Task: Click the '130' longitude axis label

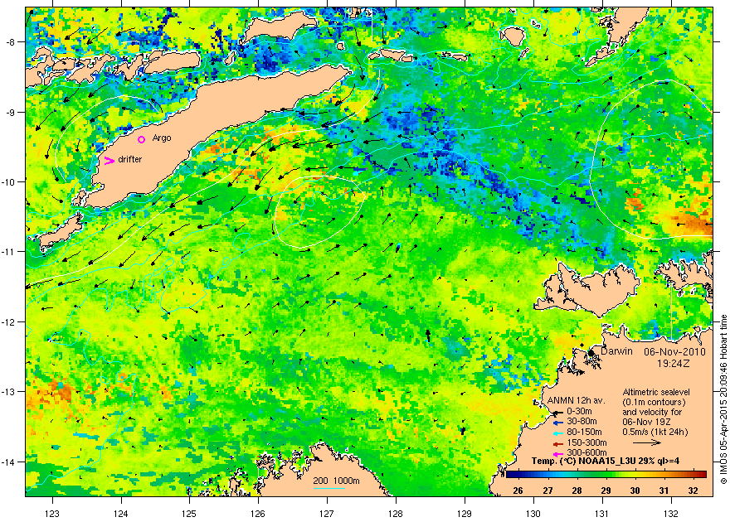Action: click(x=533, y=514)
